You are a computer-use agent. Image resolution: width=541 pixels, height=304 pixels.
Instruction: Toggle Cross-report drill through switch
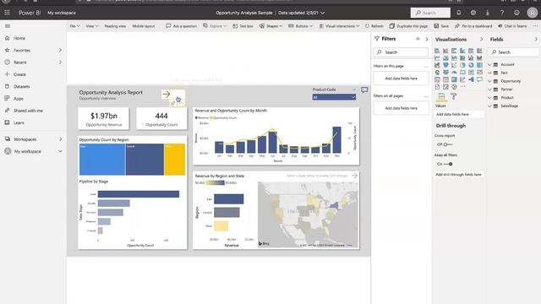[x=447, y=144]
